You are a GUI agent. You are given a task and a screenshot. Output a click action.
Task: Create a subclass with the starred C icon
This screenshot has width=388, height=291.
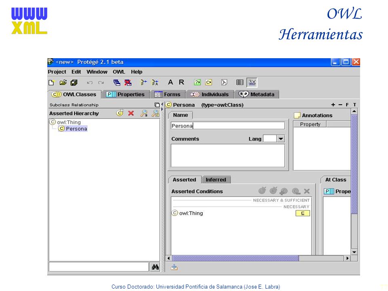point(120,113)
